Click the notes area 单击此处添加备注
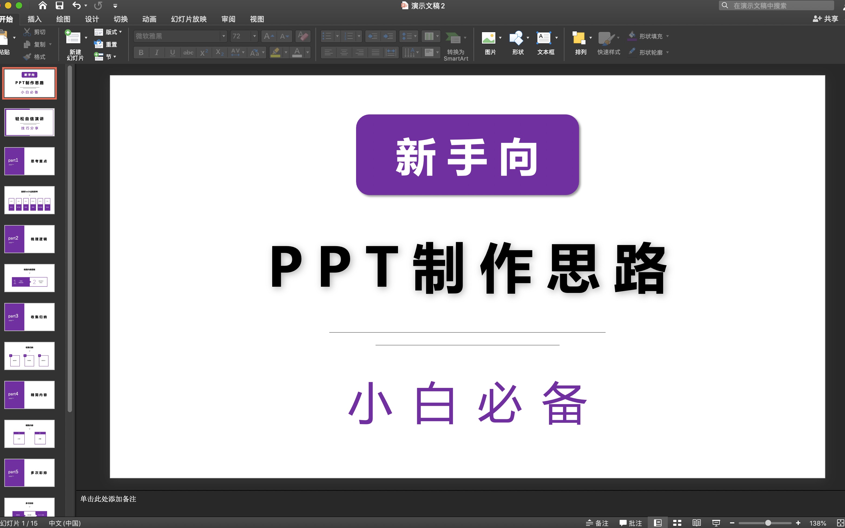Viewport: 845px width, 528px height. point(108,499)
